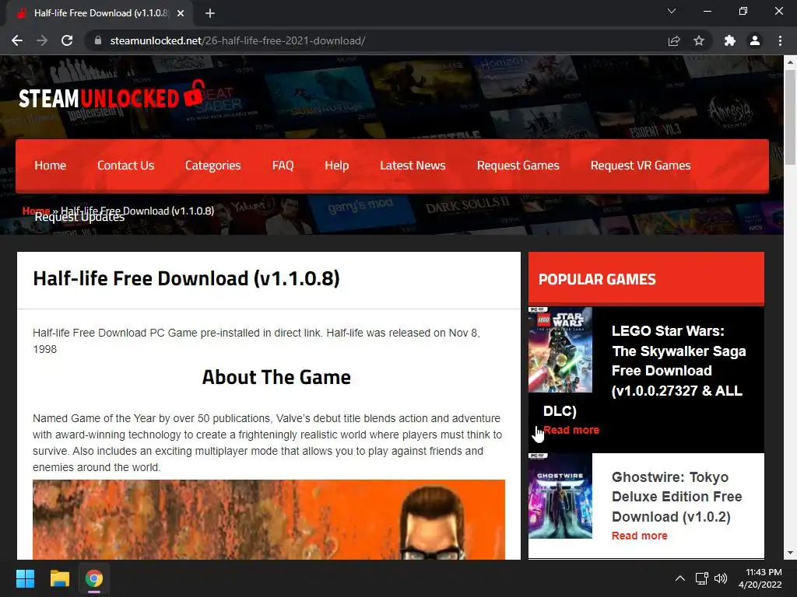Click the Request Updates link
The width and height of the screenshot is (797, 597).
click(79, 218)
